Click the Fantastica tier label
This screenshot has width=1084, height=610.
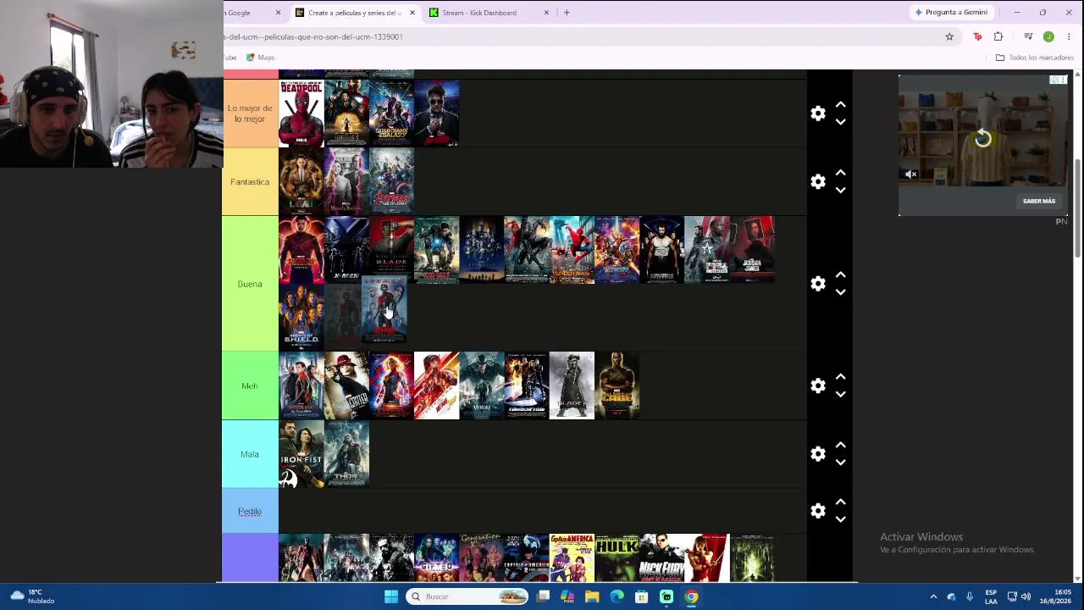(x=250, y=182)
